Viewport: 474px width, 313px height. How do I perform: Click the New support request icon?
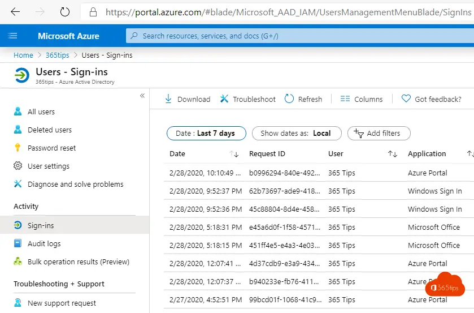18,303
